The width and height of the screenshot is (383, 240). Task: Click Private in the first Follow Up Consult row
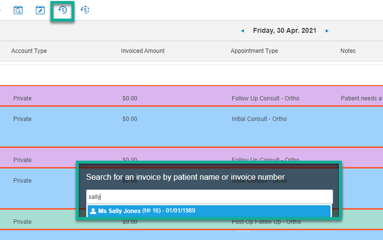click(22, 98)
